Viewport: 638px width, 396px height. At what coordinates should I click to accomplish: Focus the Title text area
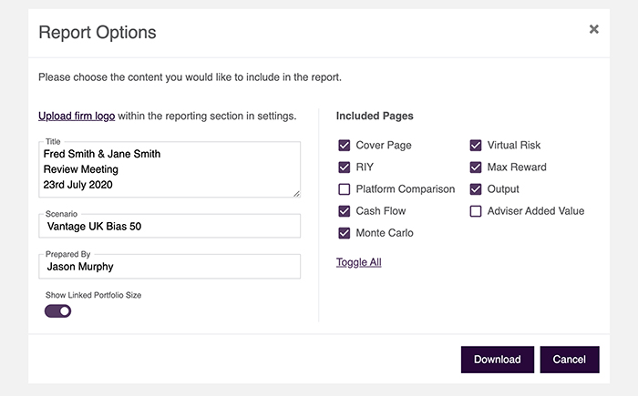tap(170, 169)
